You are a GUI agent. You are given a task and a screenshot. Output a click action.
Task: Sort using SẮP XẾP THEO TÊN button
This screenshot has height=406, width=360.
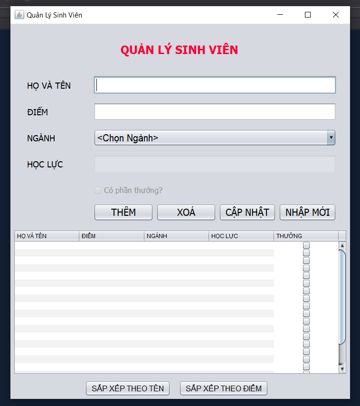coord(128,388)
